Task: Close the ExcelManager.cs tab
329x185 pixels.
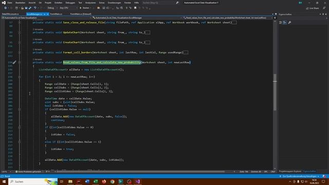Action: click(48, 14)
